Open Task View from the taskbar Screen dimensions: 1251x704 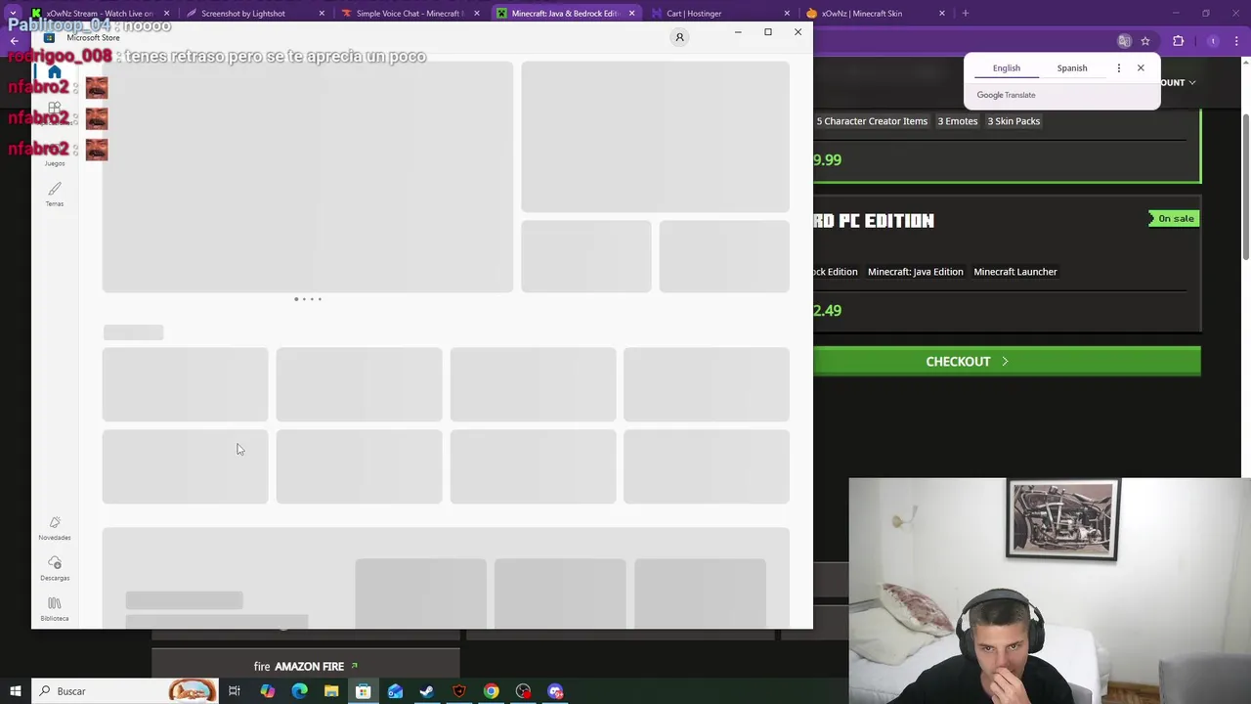pos(235,691)
